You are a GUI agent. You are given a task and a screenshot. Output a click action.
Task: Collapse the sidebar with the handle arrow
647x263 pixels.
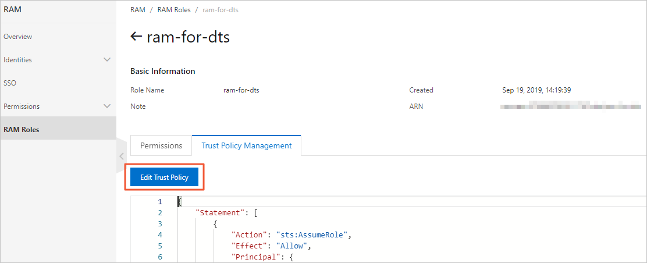coord(121,156)
